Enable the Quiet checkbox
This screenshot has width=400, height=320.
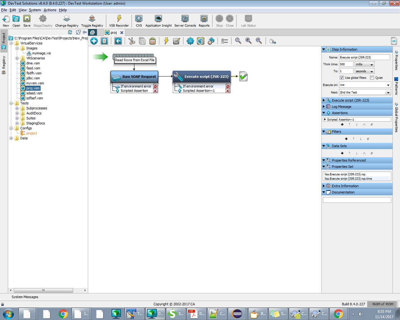[372, 78]
